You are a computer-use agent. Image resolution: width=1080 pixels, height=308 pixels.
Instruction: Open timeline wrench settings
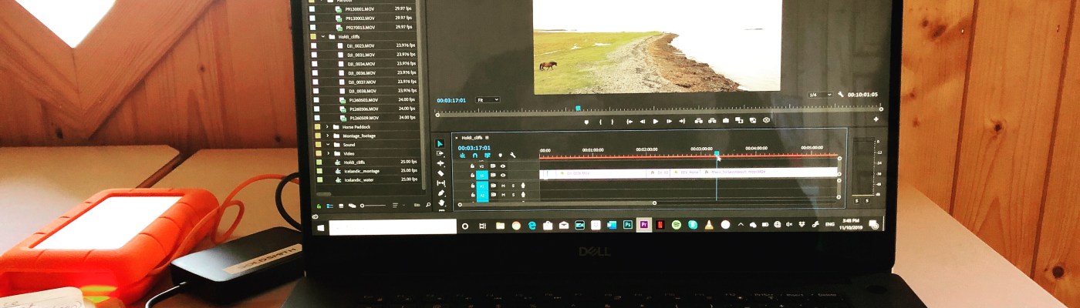(x=512, y=156)
